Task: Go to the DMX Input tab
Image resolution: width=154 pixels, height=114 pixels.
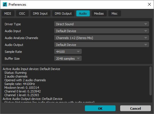Action: point(40,13)
